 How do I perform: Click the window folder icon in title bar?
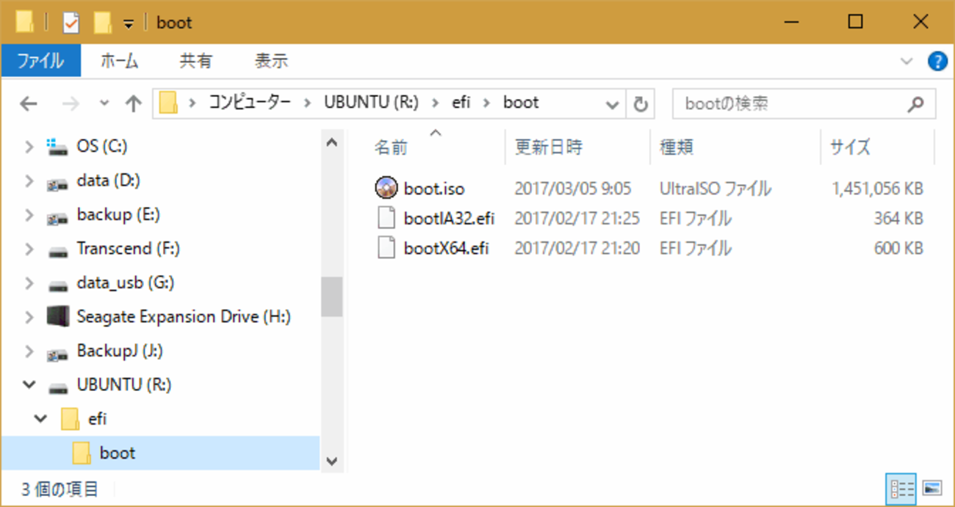tap(24, 23)
